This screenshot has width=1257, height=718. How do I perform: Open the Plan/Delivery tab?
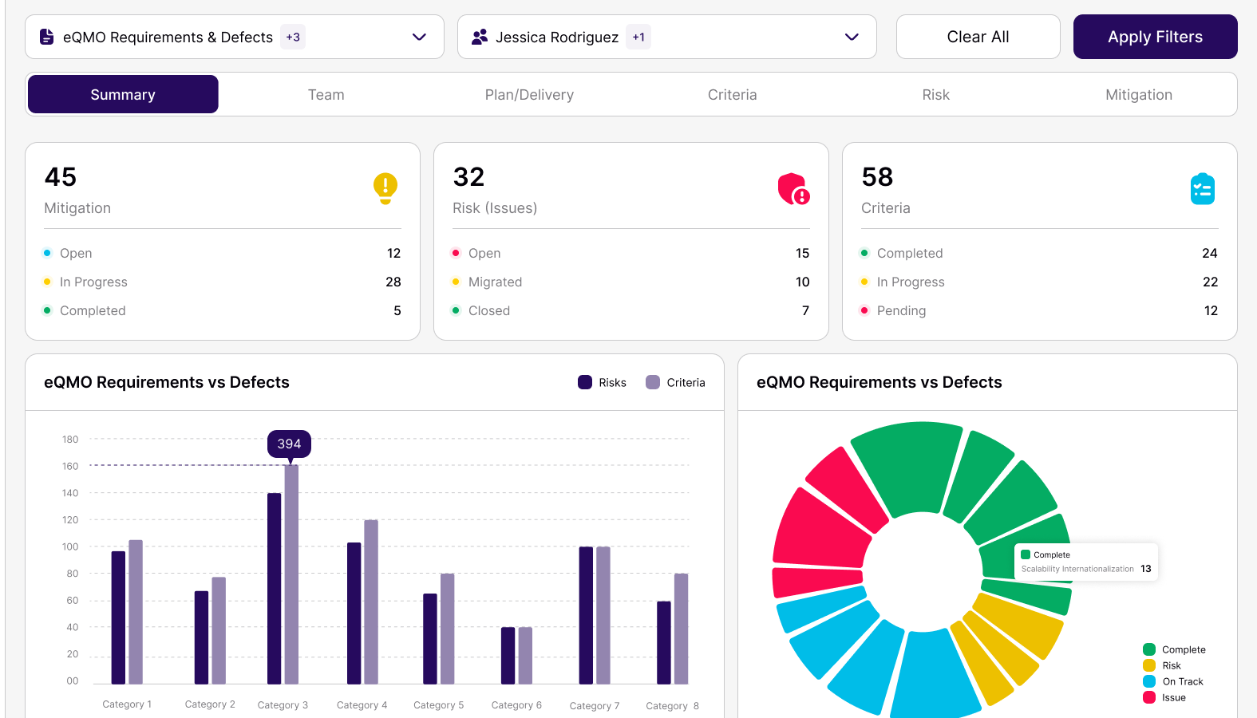(x=529, y=94)
